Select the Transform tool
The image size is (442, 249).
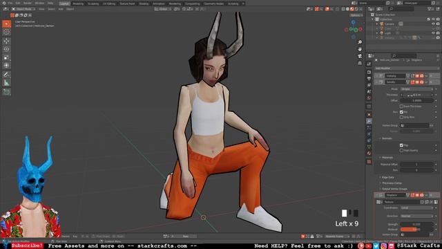tap(6, 65)
